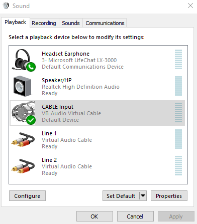The height and width of the screenshot is (224, 197).
Task: Click the Line 2 volume level meter
Action: coord(178,166)
